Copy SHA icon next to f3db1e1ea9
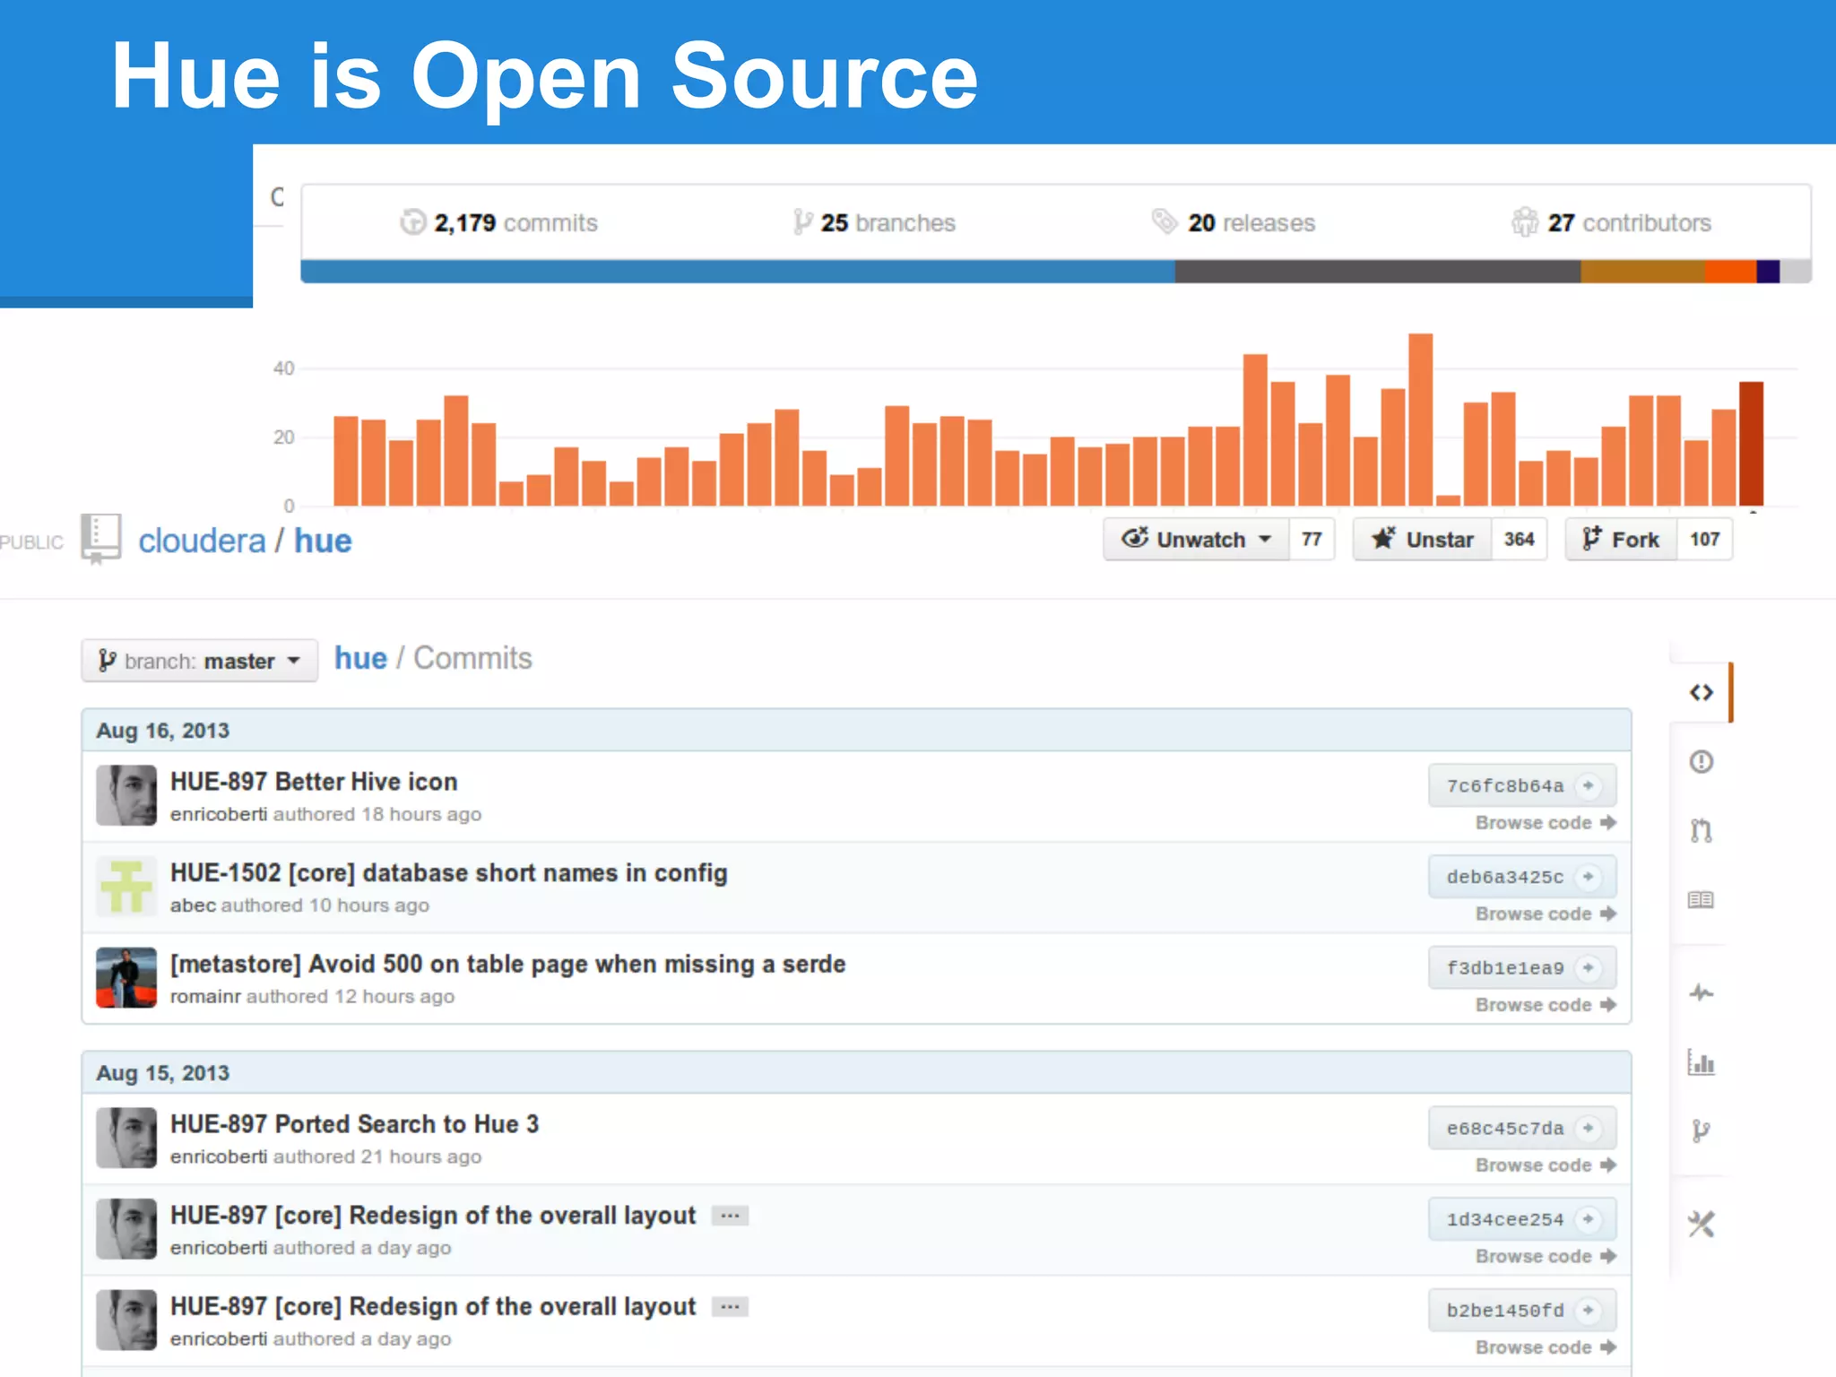 [1589, 967]
